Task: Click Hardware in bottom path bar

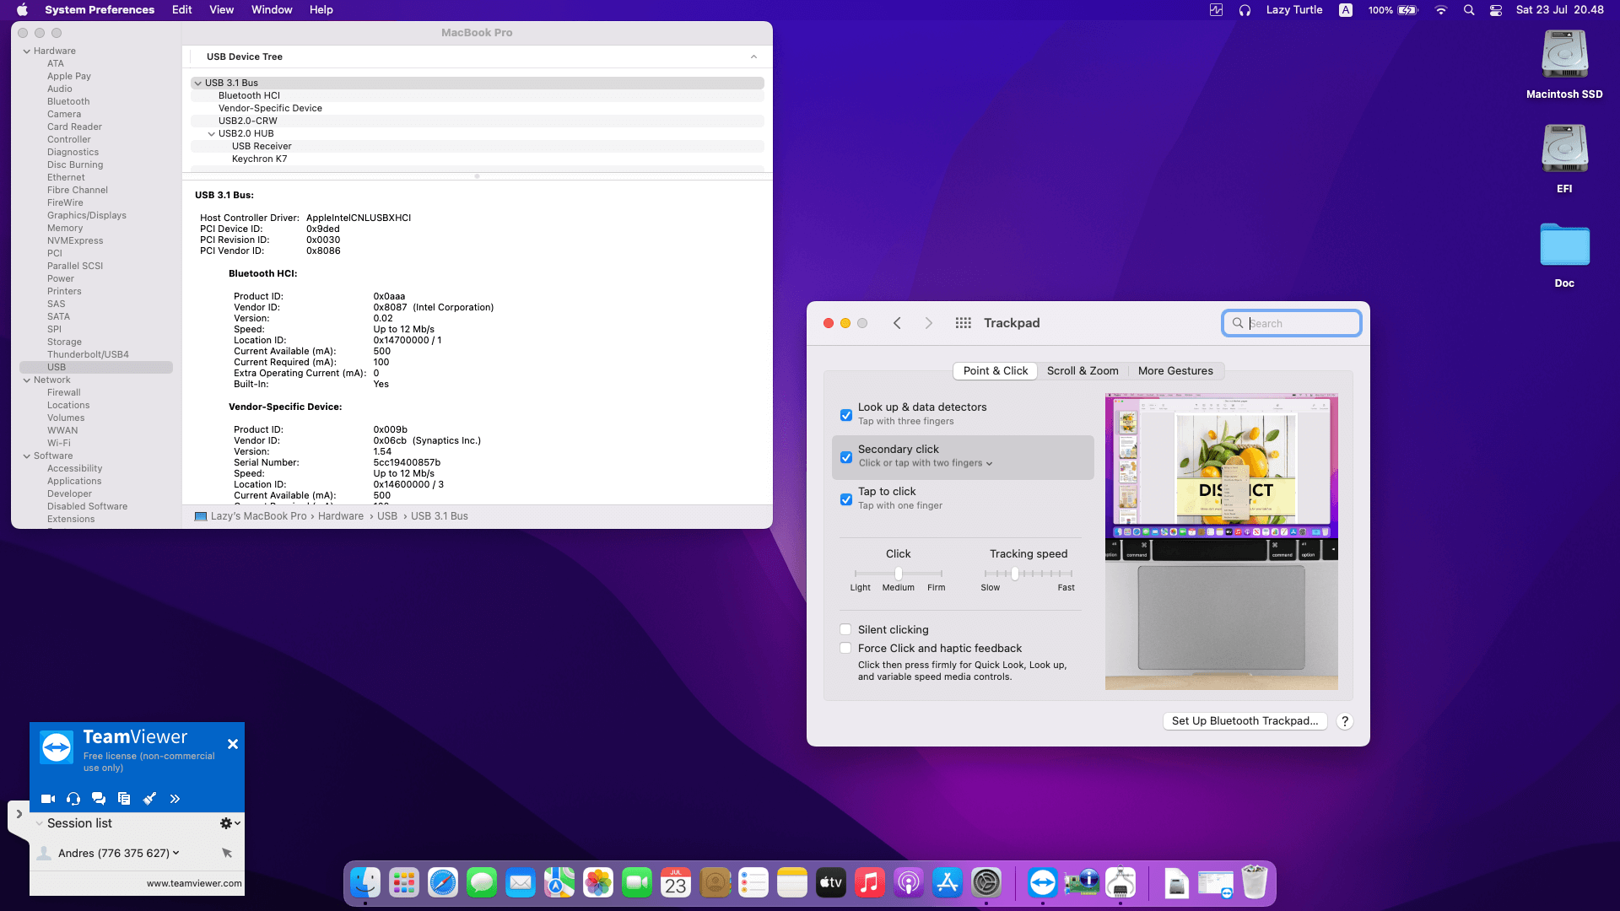Action: [x=341, y=516]
